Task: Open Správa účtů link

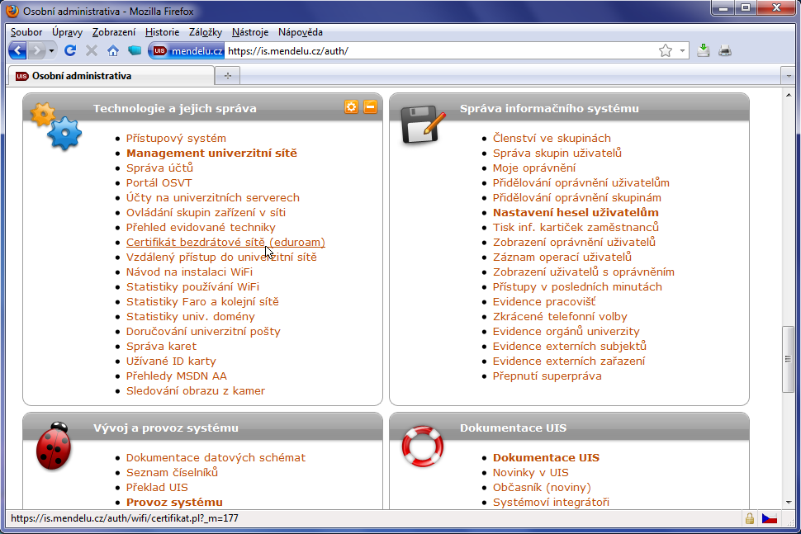Action: coord(159,168)
